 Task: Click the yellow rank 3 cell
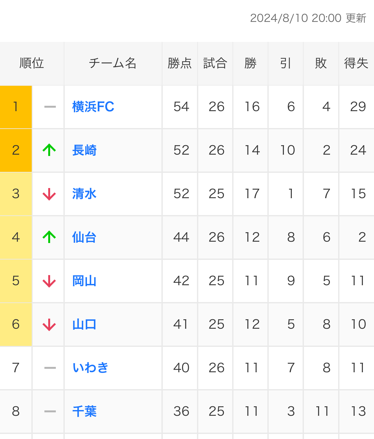coord(16,194)
